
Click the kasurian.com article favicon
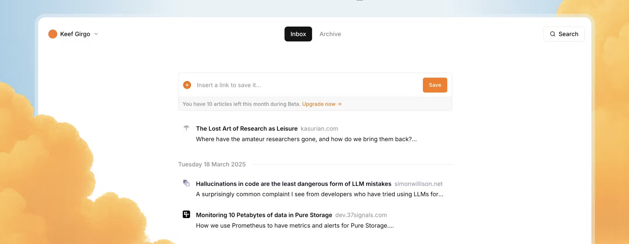pyautogui.click(x=186, y=129)
